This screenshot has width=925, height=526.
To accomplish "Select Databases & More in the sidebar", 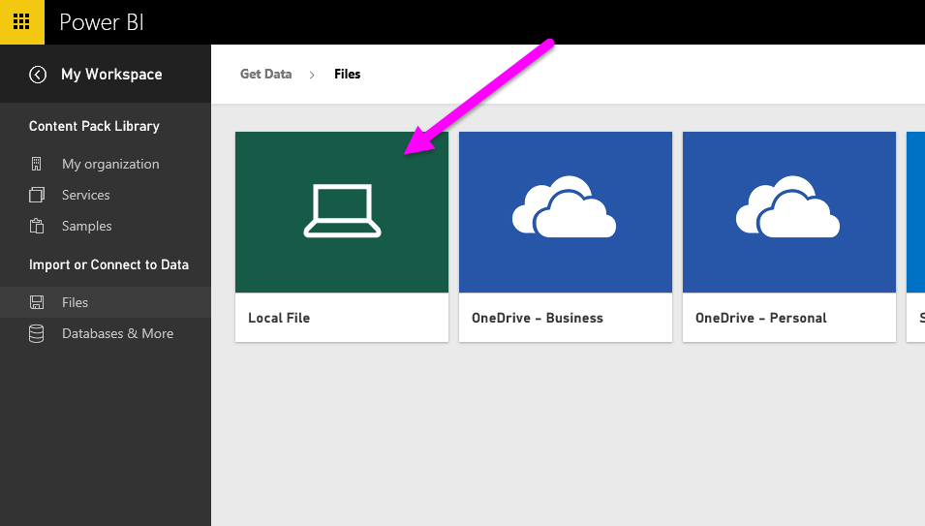I will pos(117,334).
